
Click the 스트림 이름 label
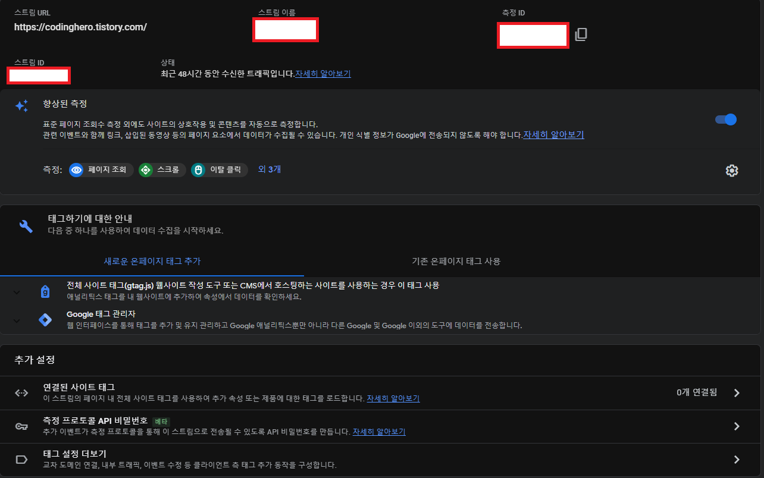pos(277,12)
